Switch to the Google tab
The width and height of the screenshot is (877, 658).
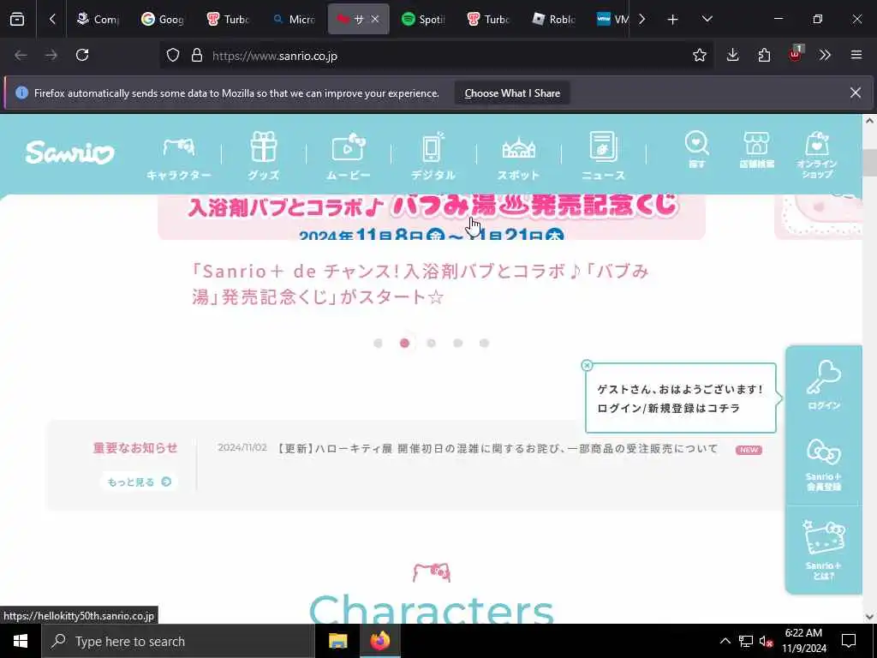tap(162, 19)
